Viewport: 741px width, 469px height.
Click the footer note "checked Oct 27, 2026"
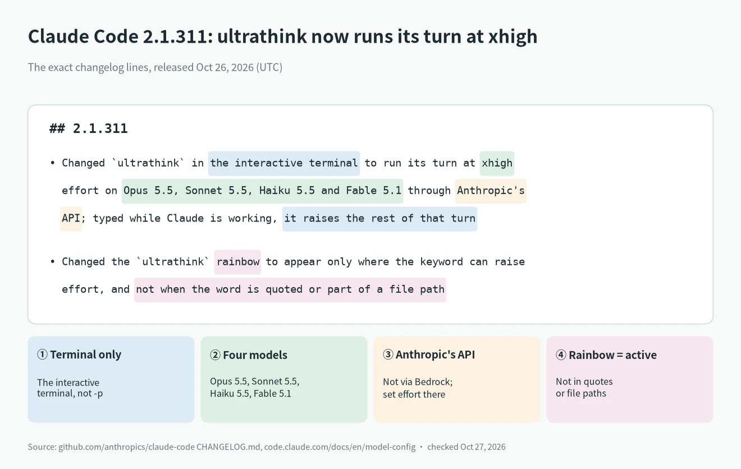pos(466,447)
